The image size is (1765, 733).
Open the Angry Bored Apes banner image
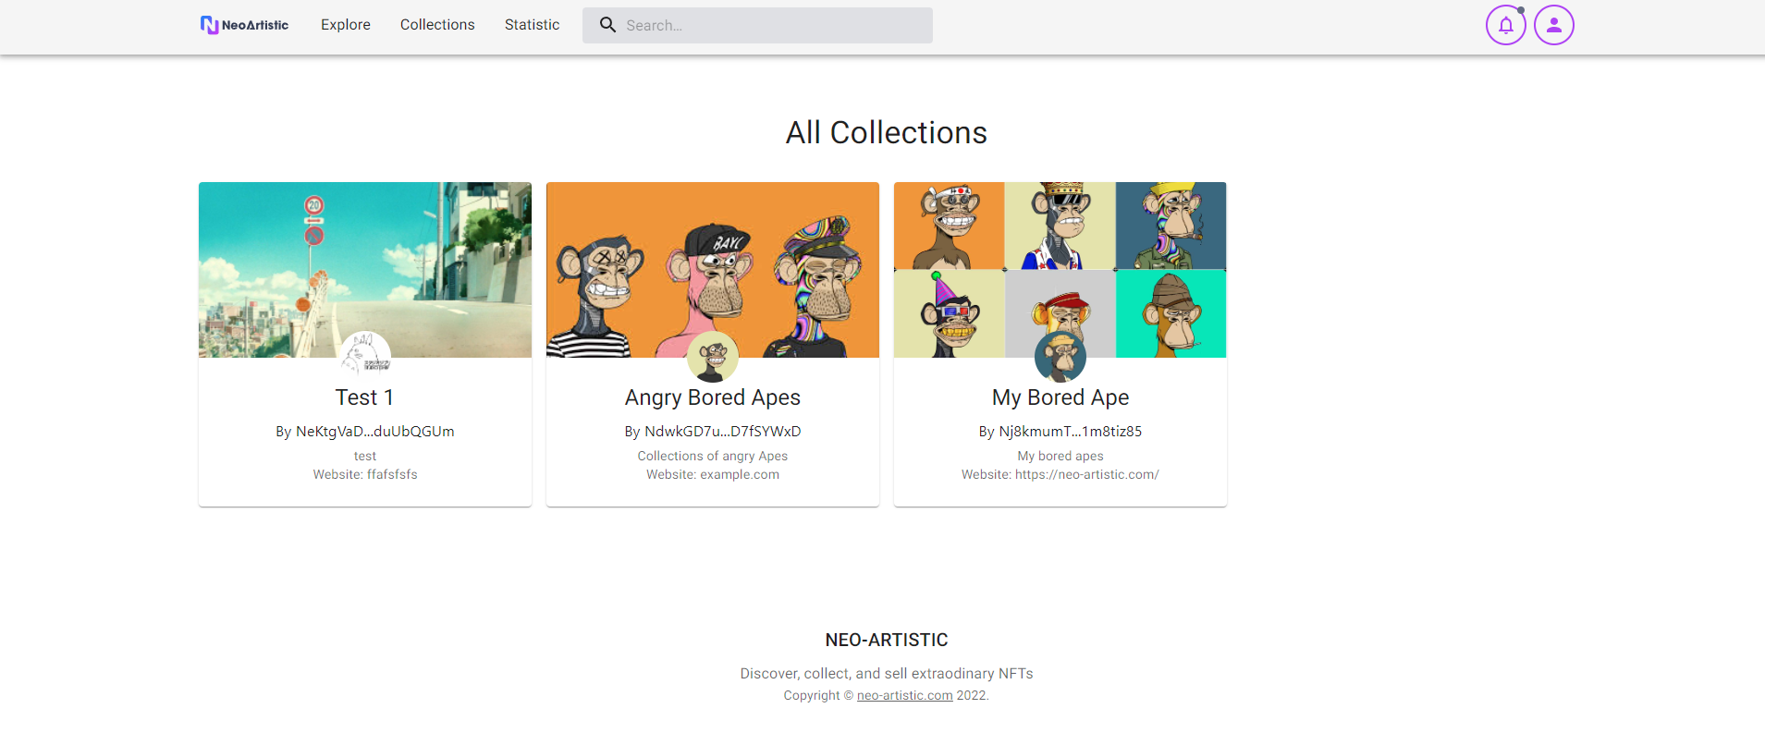pos(713,270)
